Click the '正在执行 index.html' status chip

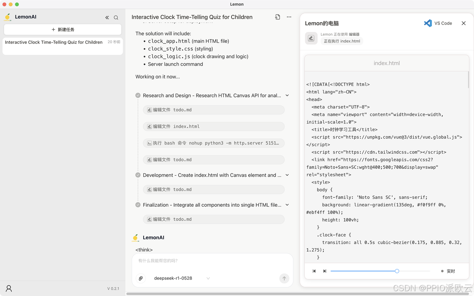click(342, 41)
